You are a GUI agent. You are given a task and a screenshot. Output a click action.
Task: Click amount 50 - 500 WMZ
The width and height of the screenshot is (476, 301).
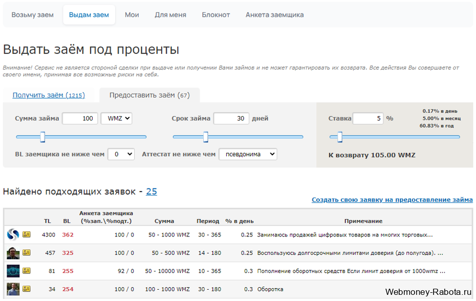coord(170,253)
